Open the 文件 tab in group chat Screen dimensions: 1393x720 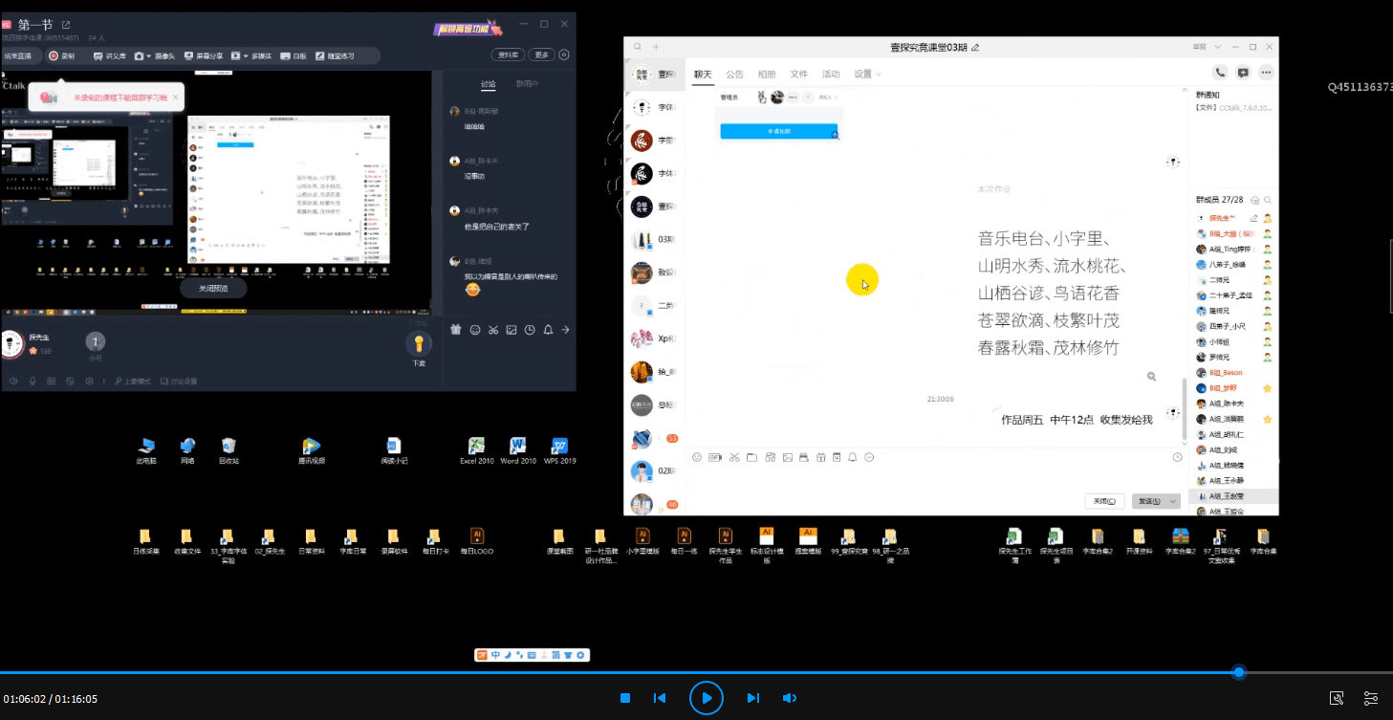tap(798, 74)
